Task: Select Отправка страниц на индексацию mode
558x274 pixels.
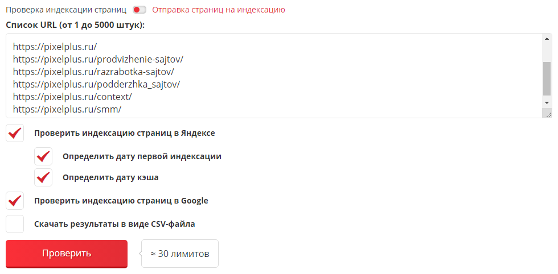Action: pos(219,10)
